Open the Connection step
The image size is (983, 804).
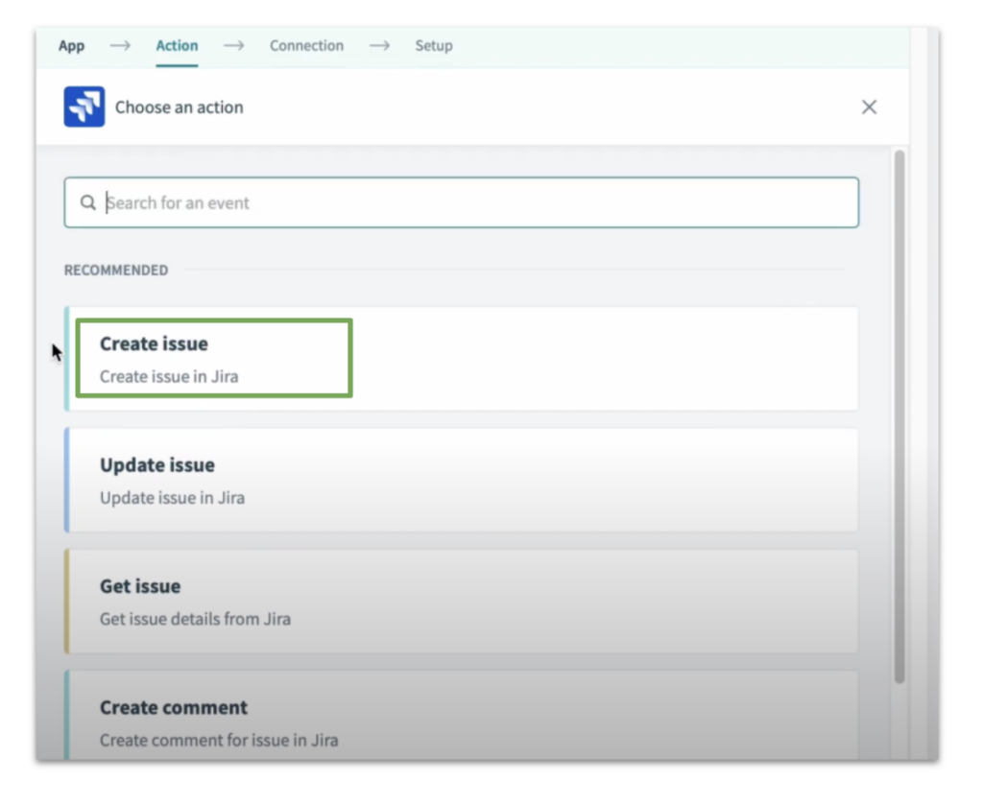click(x=306, y=45)
